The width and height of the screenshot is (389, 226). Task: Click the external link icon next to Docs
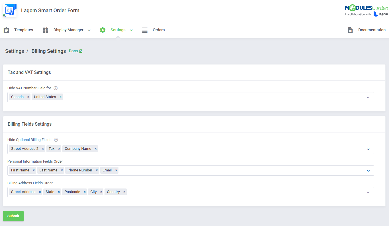[81, 51]
